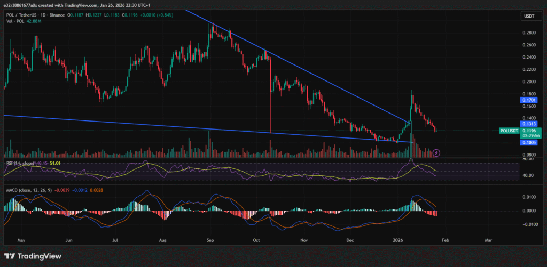Click the 0.0100 level on MACD scale
The image size is (547, 267).
point(528,197)
